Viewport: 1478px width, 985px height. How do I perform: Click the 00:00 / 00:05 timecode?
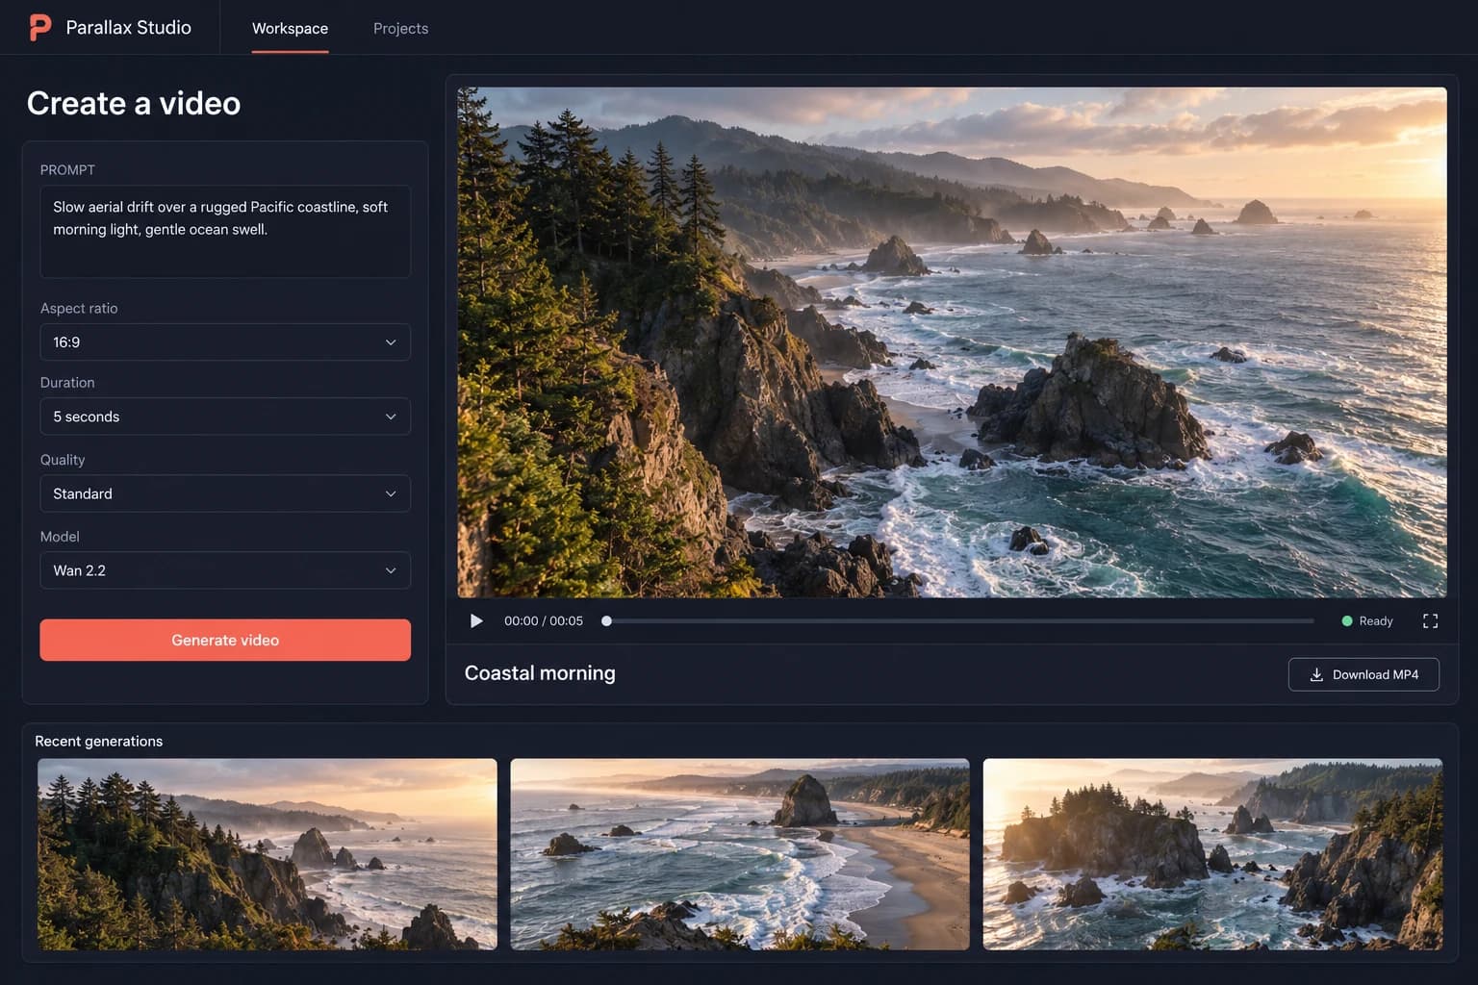point(544,621)
